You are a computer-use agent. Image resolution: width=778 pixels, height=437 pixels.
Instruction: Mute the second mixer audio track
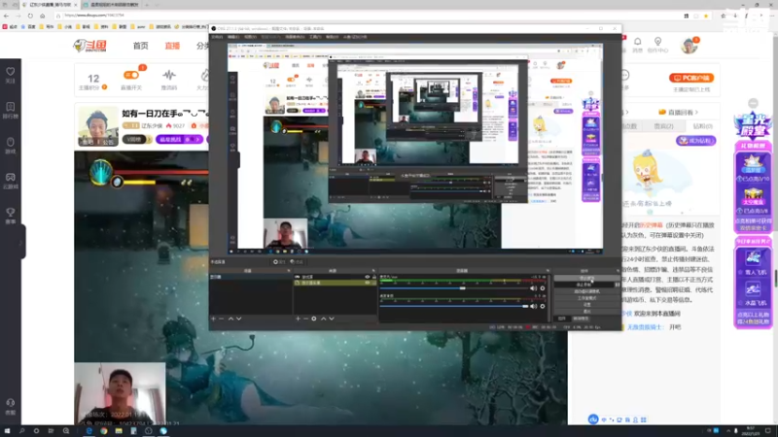(533, 306)
